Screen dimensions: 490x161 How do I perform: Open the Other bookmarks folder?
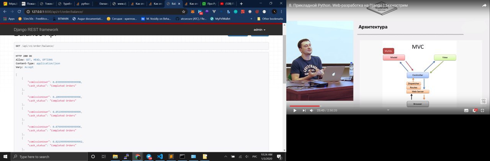[x=270, y=18]
